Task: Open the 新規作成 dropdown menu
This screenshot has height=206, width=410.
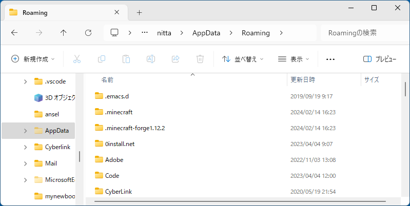Action: click(33, 59)
